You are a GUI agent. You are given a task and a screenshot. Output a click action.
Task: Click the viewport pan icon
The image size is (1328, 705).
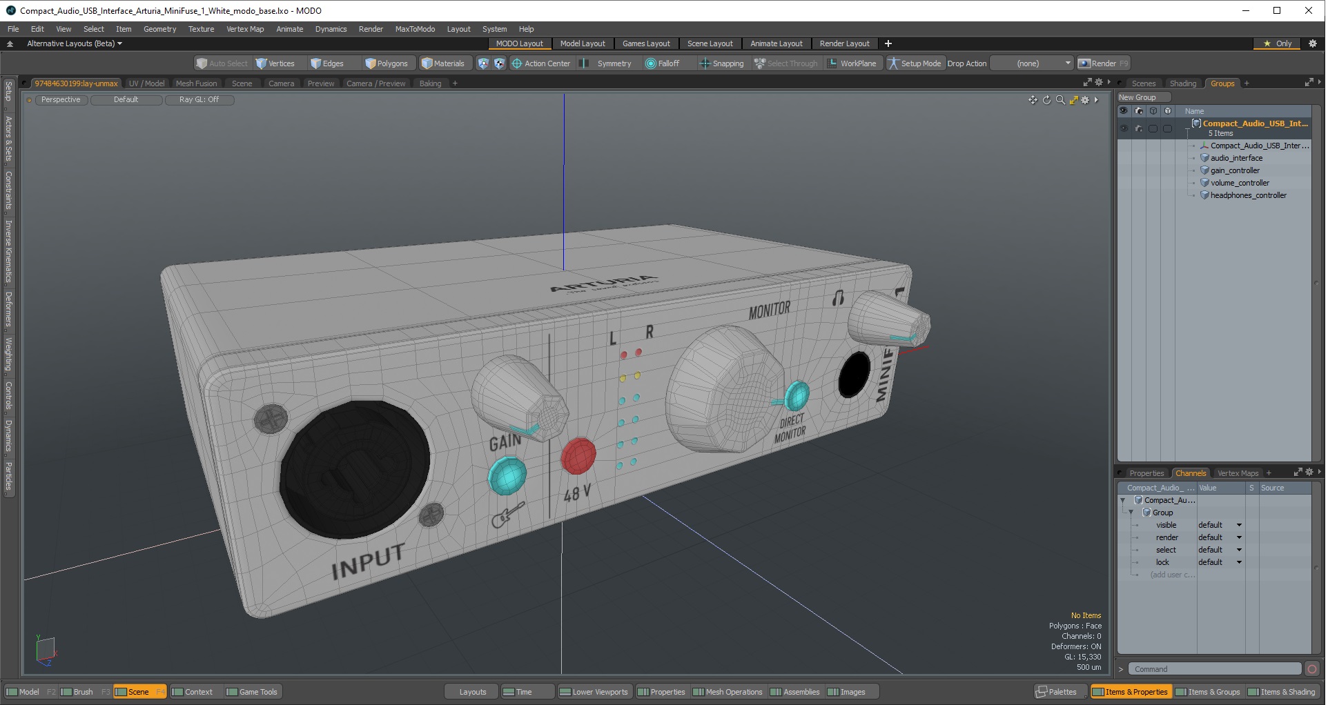1033,100
